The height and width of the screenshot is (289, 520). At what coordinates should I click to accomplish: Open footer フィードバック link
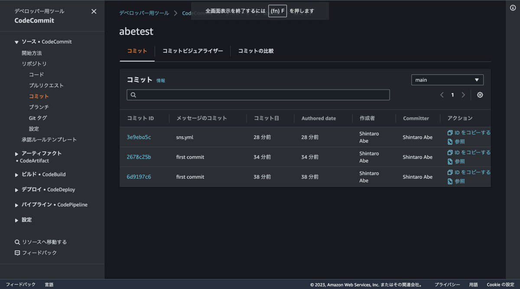point(21,284)
